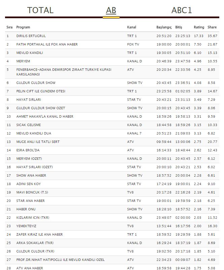The height and width of the screenshot is (270, 224).
Task: Select the MEVLID KANDILI program entry
Action: 30,53
